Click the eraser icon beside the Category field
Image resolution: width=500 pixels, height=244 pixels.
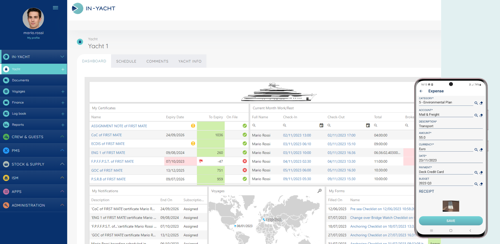click(481, 103)
